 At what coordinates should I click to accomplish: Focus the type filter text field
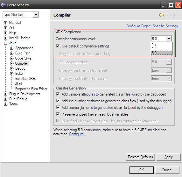[18, 15]
